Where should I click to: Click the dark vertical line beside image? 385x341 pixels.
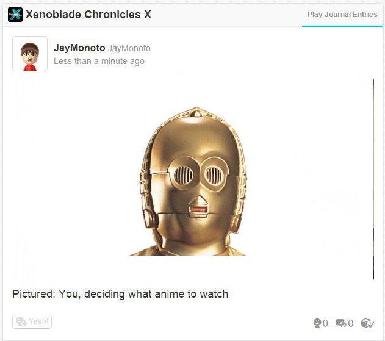373,179
